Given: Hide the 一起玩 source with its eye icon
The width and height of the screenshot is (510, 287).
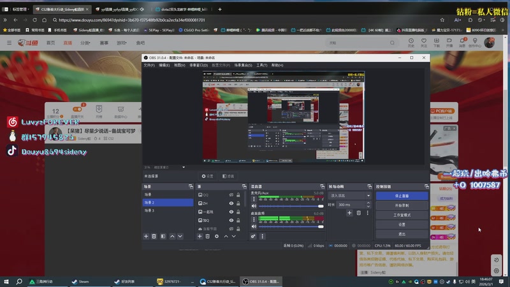Looking at the screenshot, I should click(x=231, y=212).
